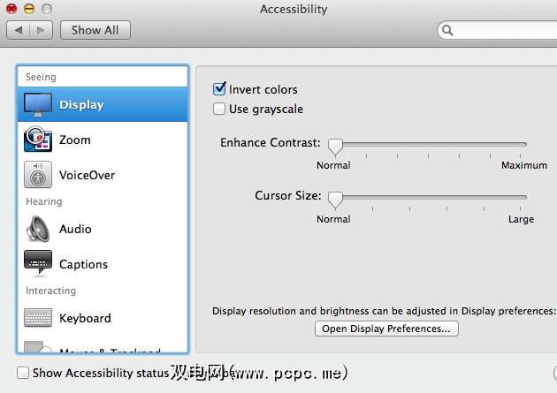Viewport: 557px width, 393px height.
Task: Click the Display monitor icon in sidebar
Action: point(38,105)
